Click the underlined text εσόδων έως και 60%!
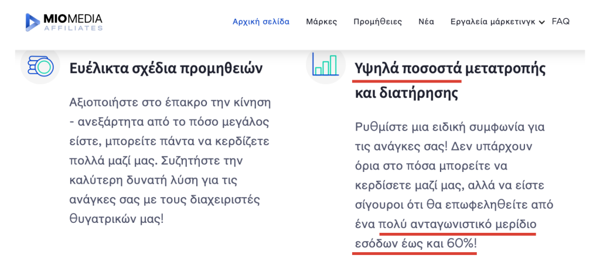Viewport: 600px width, 265px height. click(415, 244)
